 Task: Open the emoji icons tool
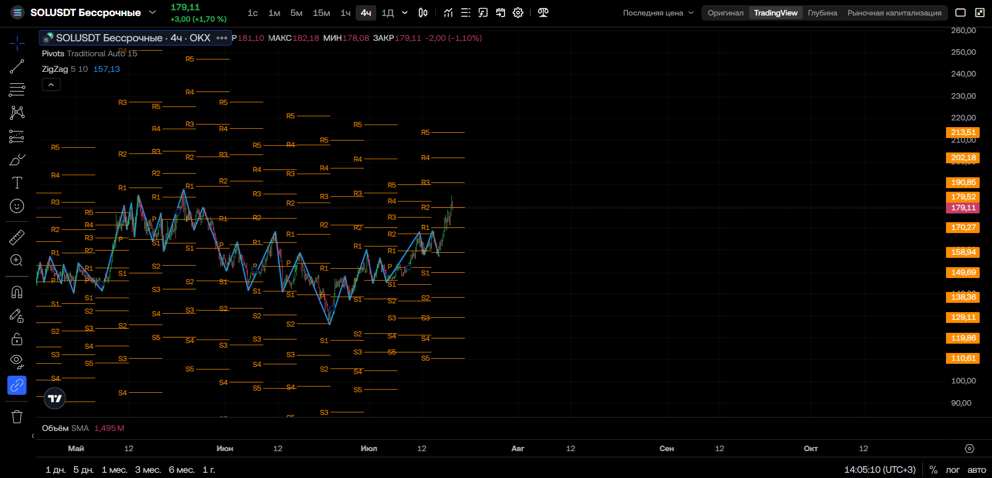point(17,206)
